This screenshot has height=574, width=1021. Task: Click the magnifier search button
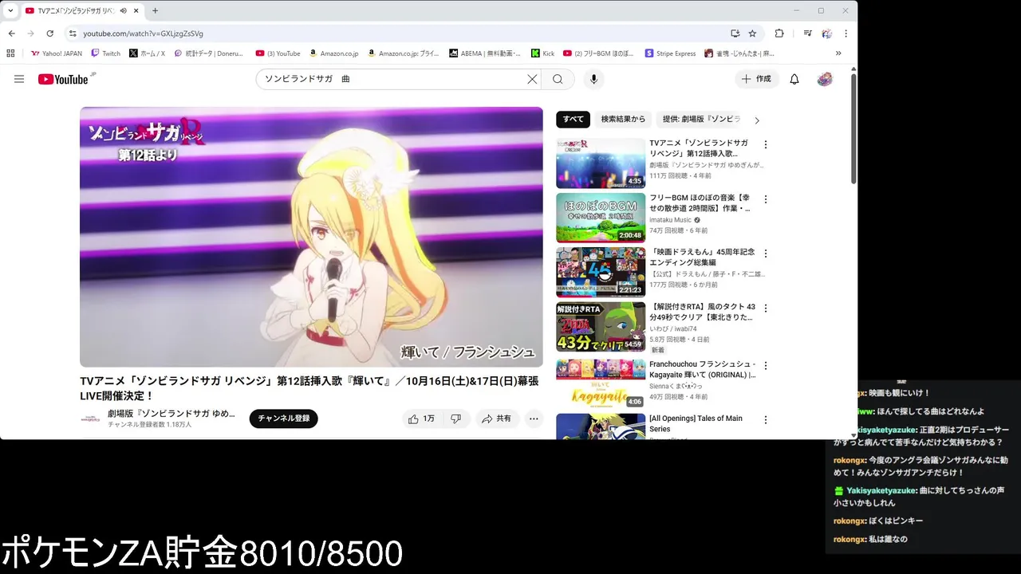(558, 79)
